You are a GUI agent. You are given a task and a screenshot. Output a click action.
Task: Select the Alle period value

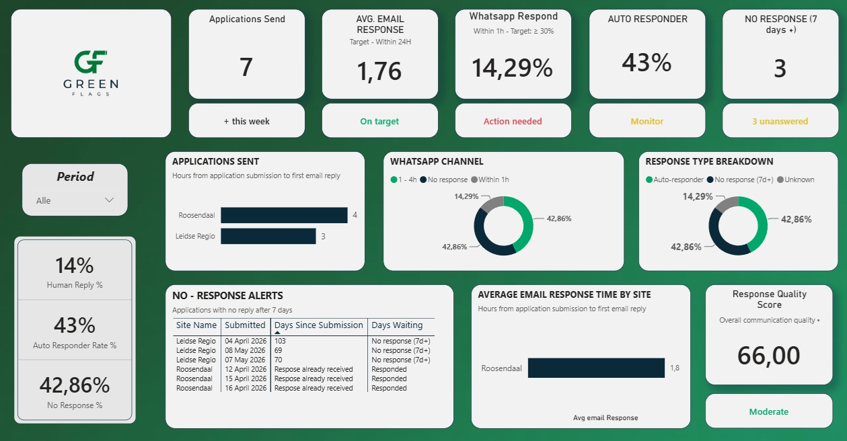44,200
